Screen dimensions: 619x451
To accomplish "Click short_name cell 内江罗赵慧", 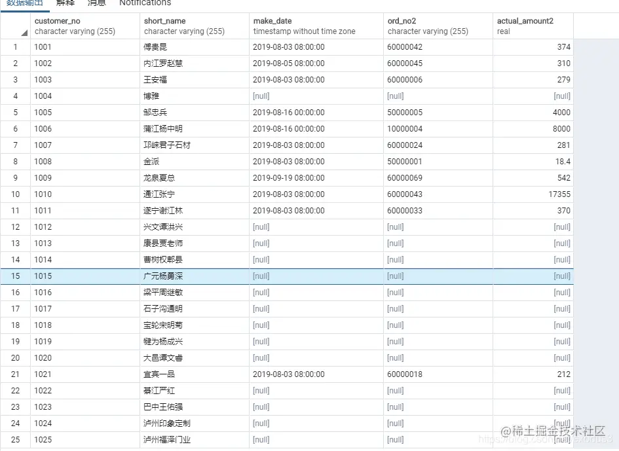I will click(x=195, y=63).
